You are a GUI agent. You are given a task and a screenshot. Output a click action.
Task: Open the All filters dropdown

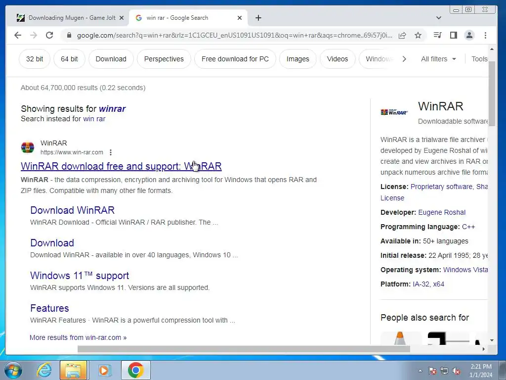coord(439,59)
